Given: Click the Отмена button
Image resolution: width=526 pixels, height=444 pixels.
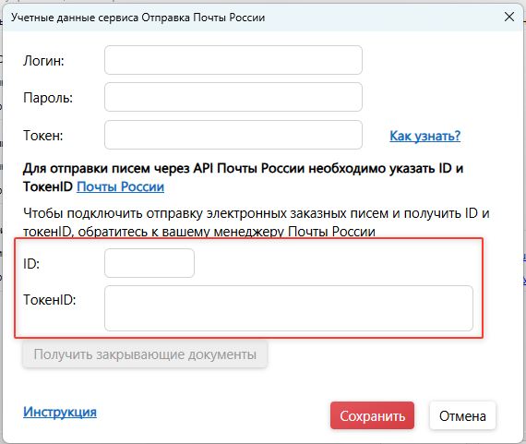Looking at the screenshot, I should (x=462, y=415).
